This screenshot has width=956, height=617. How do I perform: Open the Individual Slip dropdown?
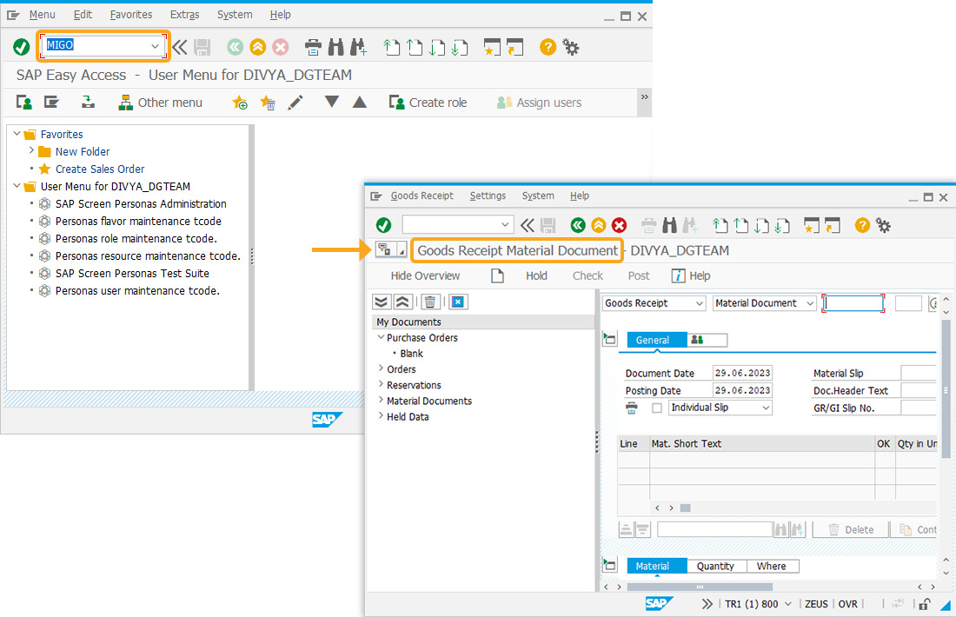click(x=766, y=408)
